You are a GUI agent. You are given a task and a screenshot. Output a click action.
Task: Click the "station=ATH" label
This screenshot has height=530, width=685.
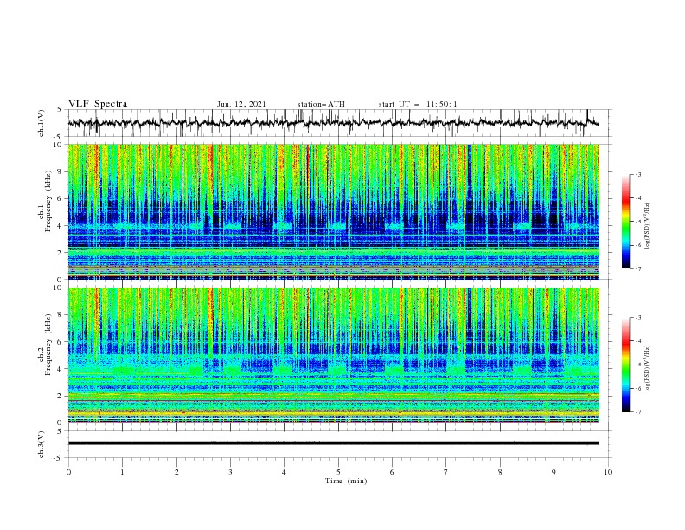point(321,104)
